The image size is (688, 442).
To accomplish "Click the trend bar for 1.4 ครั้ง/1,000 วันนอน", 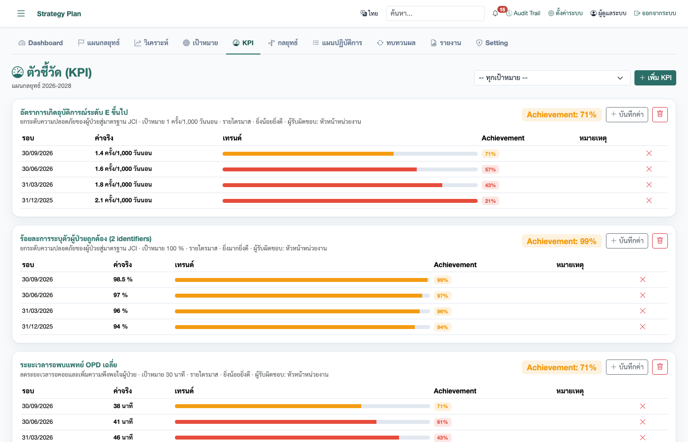I will pos(350,154).
